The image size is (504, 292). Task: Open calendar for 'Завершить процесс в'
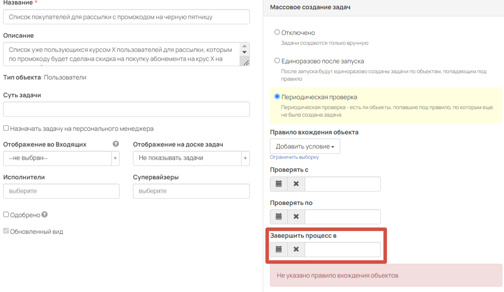click(x=279, y=249)
